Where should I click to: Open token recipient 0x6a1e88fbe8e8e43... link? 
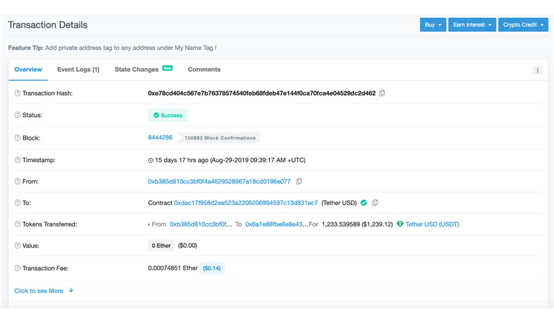click(x=276, y=224)
